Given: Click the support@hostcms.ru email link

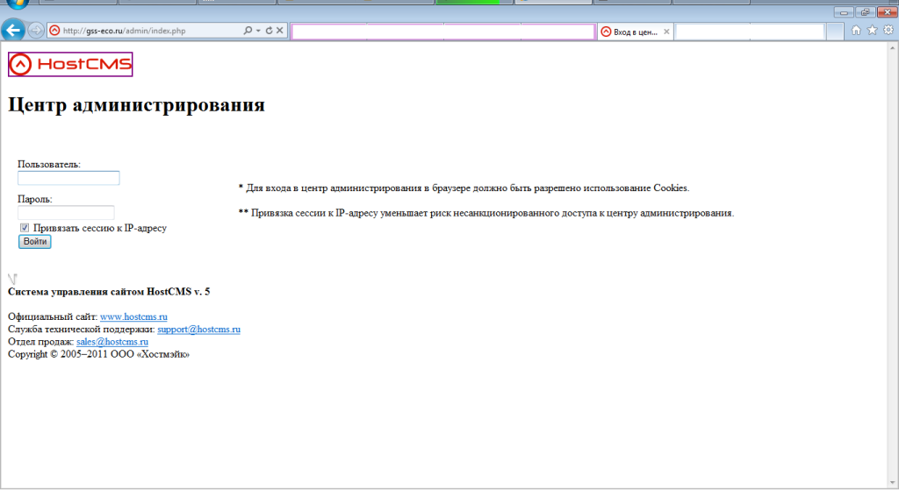Looking at the screenshot, I should click(x=198, y=329).
